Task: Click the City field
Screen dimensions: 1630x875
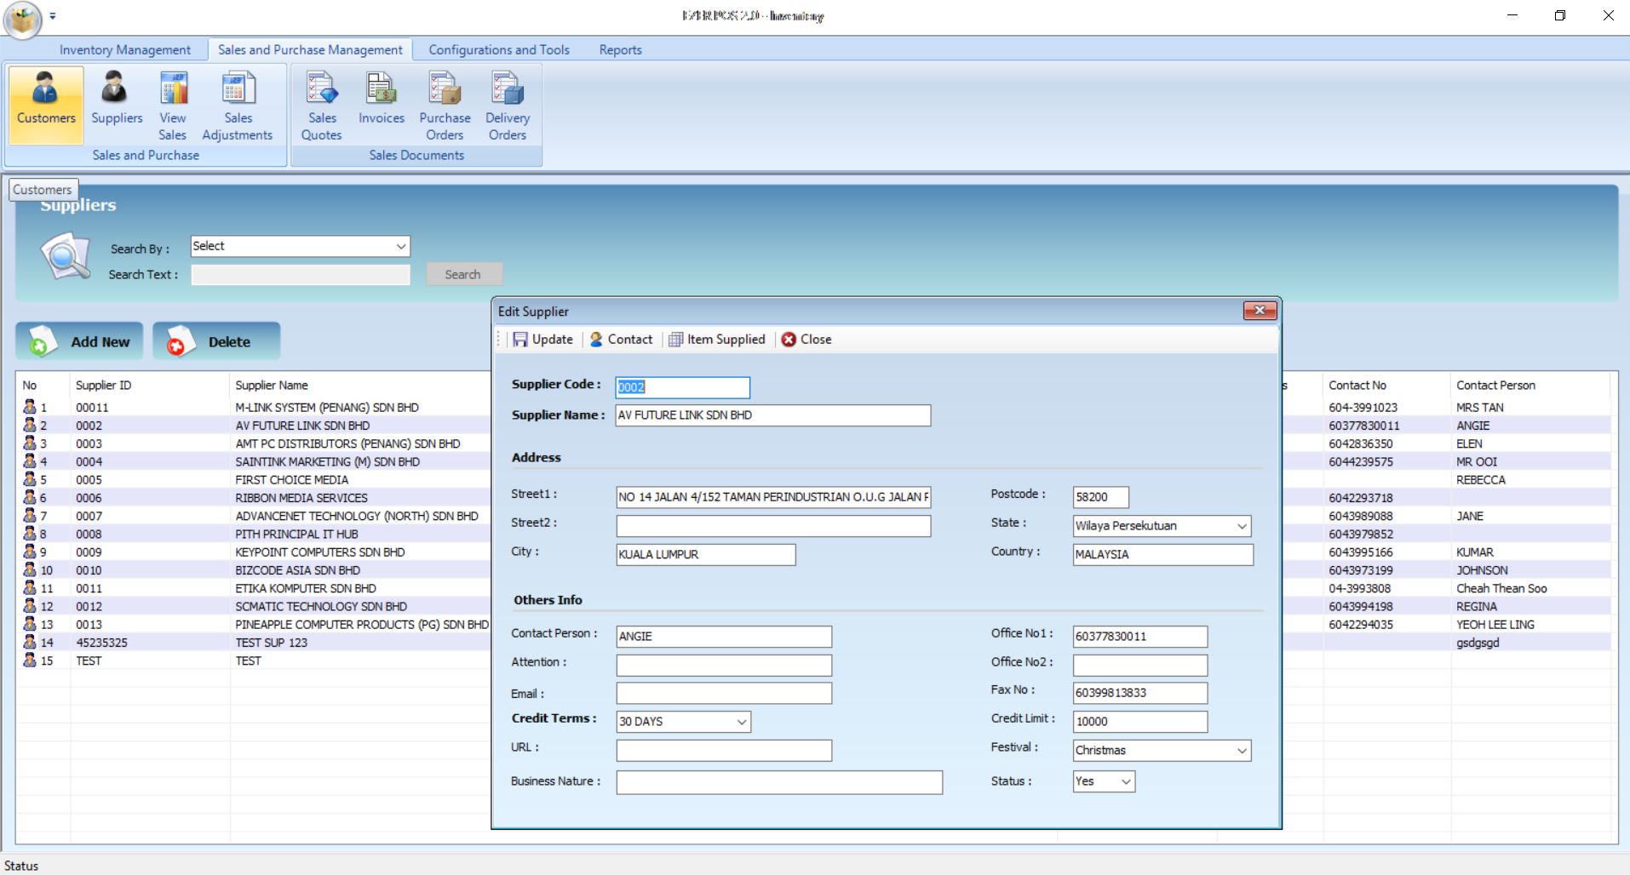Action: (x=706, y=555)
